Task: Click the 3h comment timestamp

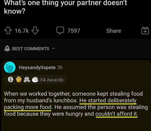Action: click(60, 67)
